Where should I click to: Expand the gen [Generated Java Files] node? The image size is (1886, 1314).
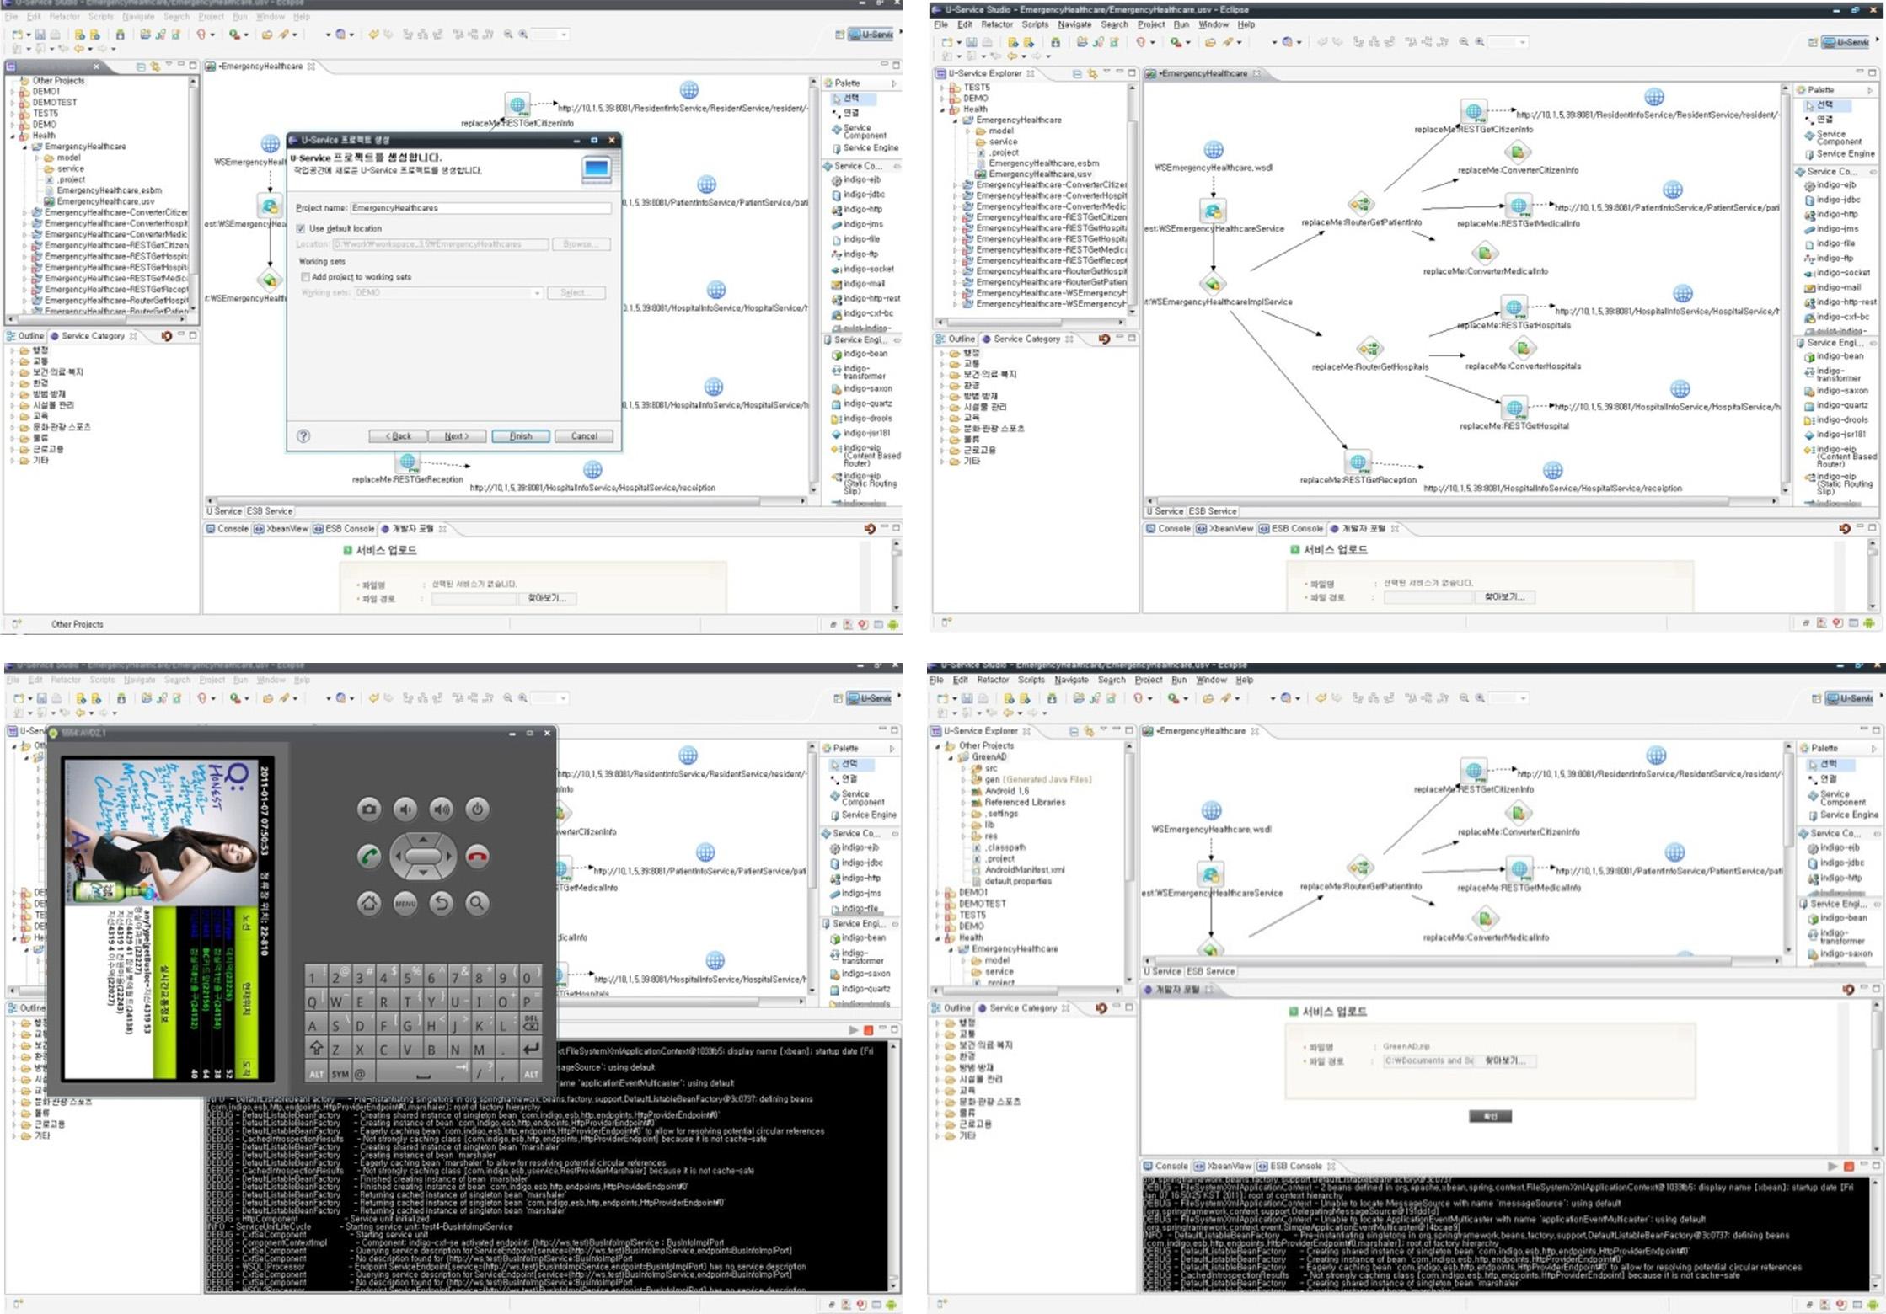[x=963, y=780]
